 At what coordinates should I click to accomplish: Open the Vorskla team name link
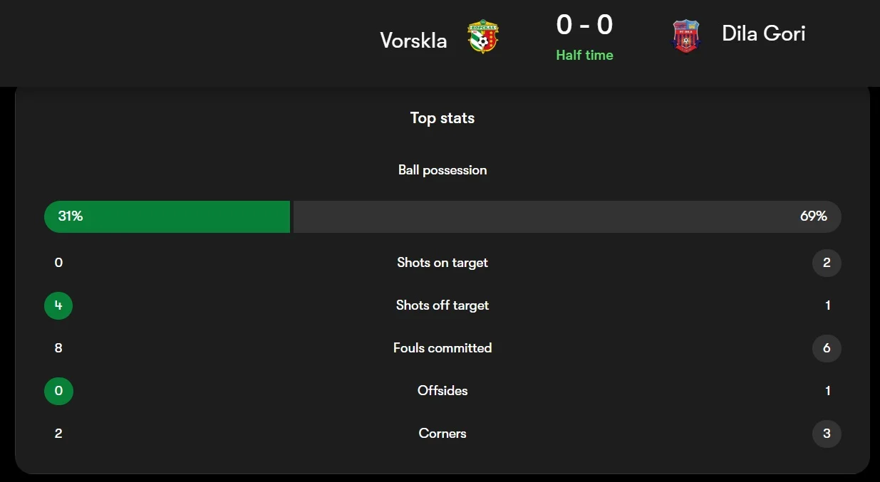[x=413, y=41]
